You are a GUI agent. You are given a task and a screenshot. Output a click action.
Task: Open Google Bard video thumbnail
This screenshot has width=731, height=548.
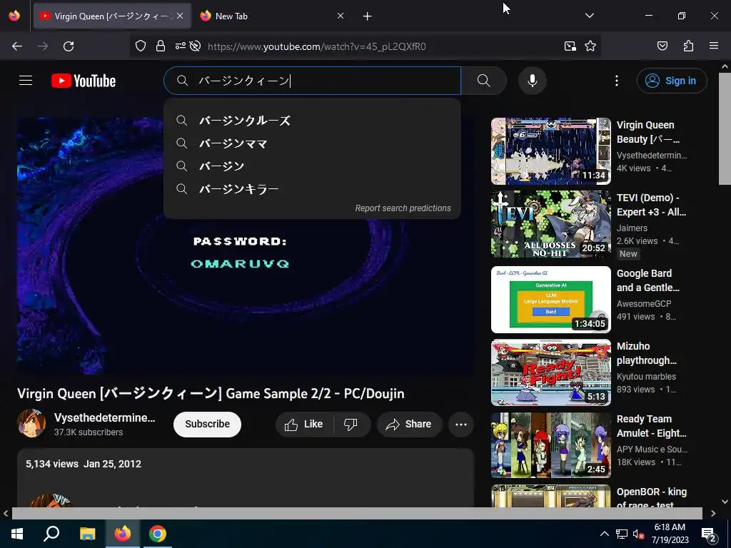pos(550,299)
